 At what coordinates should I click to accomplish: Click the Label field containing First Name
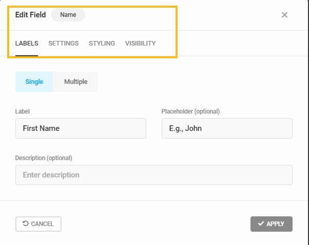81,128
